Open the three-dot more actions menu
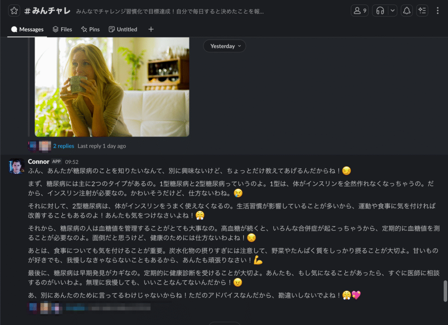Image resolution: width=448 pixels, height=325 pixels. tap(438, 11)
